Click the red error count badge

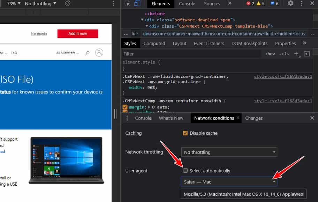click(x=250, y=3)
